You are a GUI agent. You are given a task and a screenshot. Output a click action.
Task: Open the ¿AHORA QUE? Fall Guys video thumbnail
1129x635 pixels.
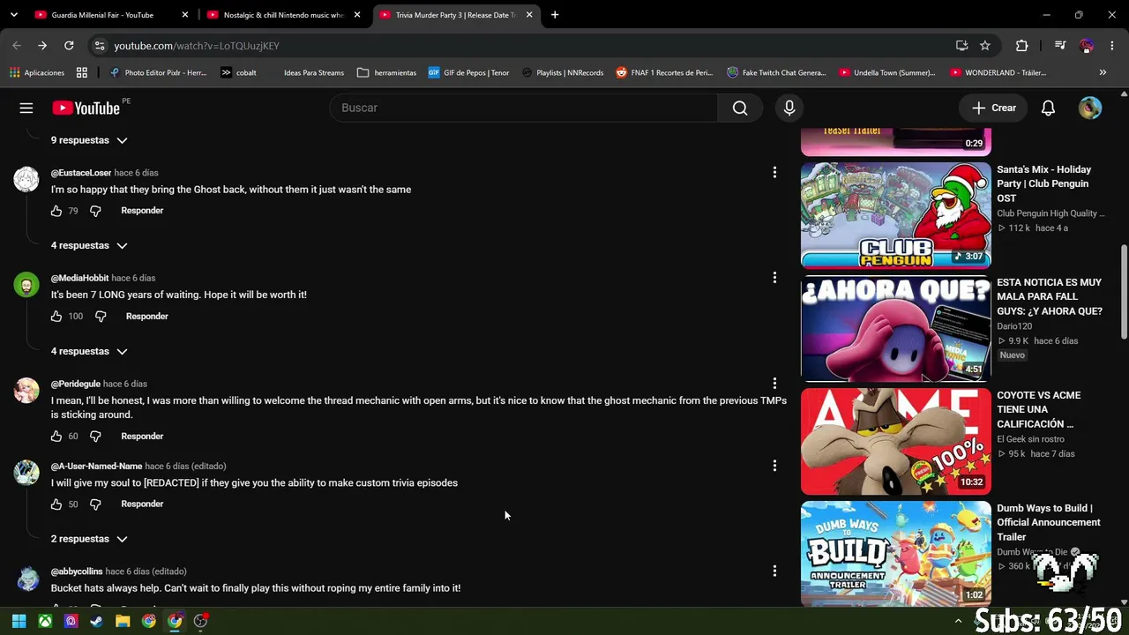(x=896, y=328)
